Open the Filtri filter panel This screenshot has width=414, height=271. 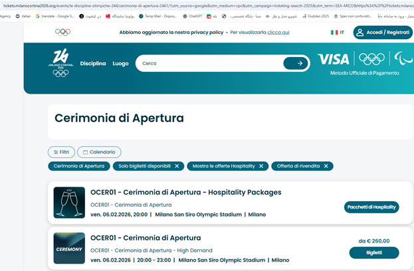tap(61, 152)
